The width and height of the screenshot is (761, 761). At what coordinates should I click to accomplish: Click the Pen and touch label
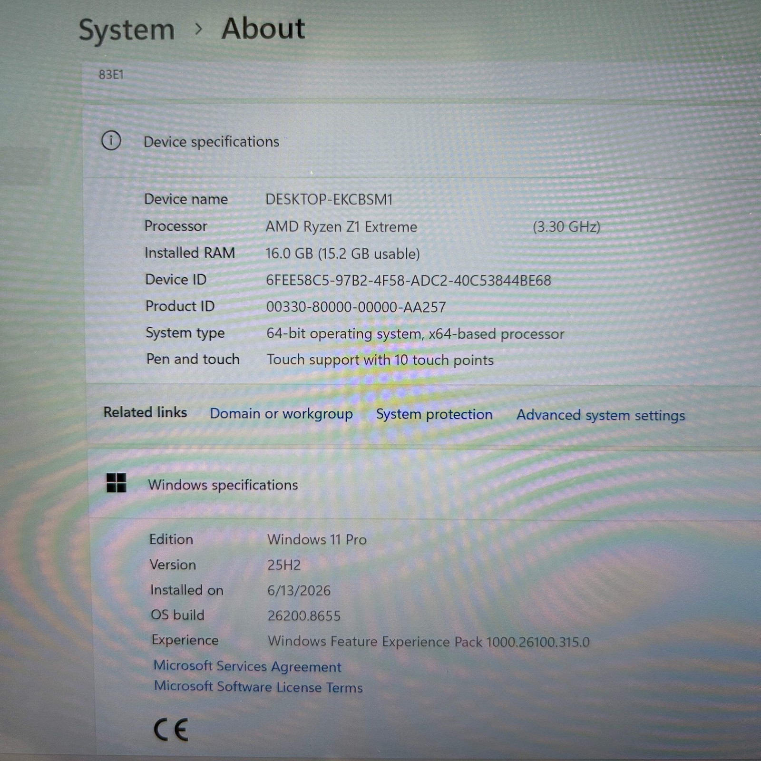pyautogui.click(x=193, y=359)
